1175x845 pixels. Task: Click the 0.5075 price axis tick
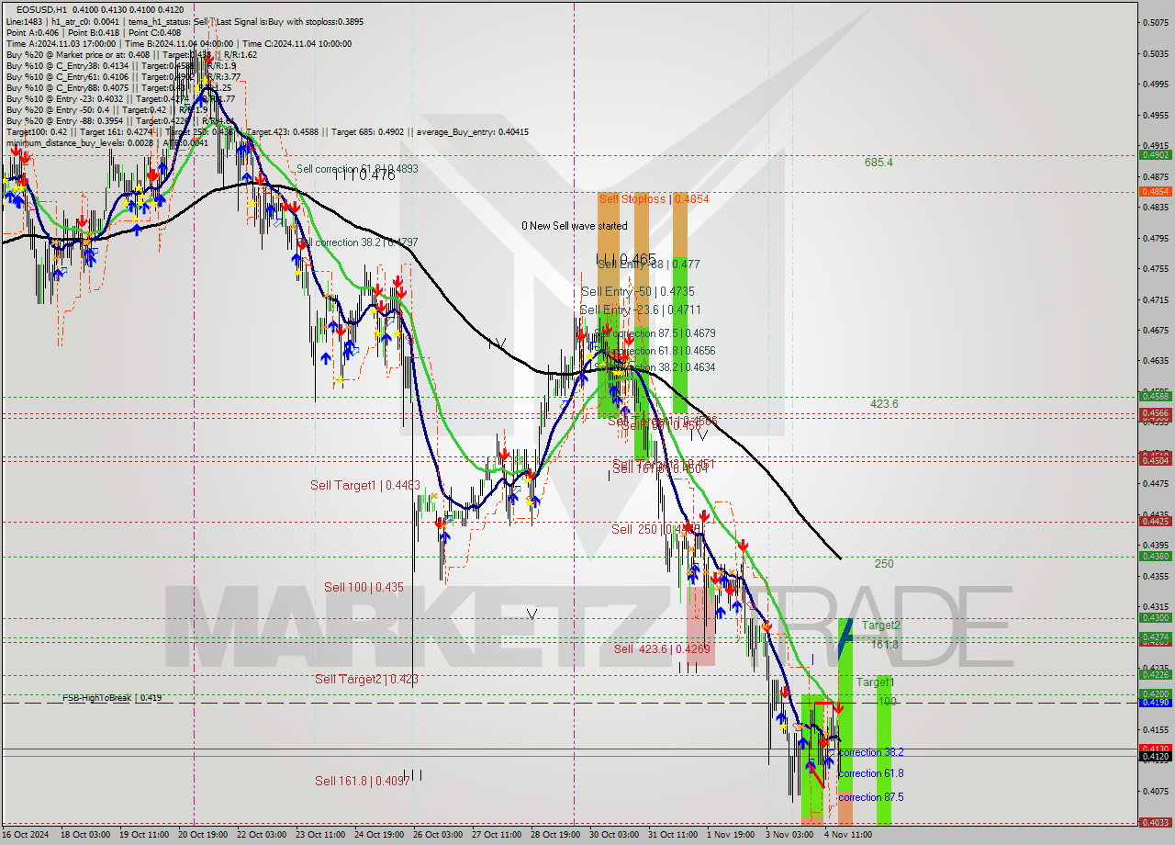[x=1156, y=23]
